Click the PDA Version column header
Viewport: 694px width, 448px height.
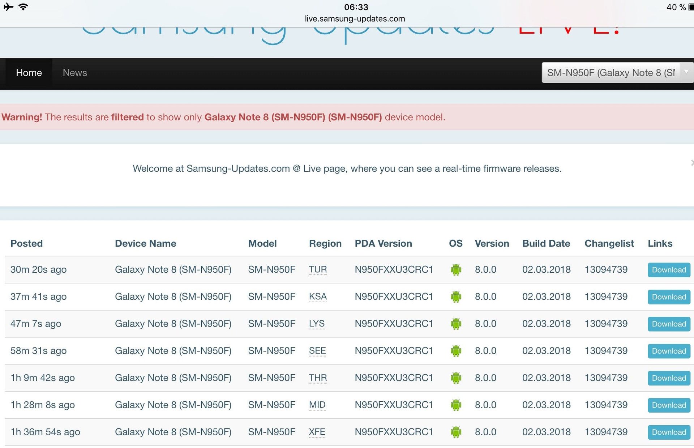point(383,243)
